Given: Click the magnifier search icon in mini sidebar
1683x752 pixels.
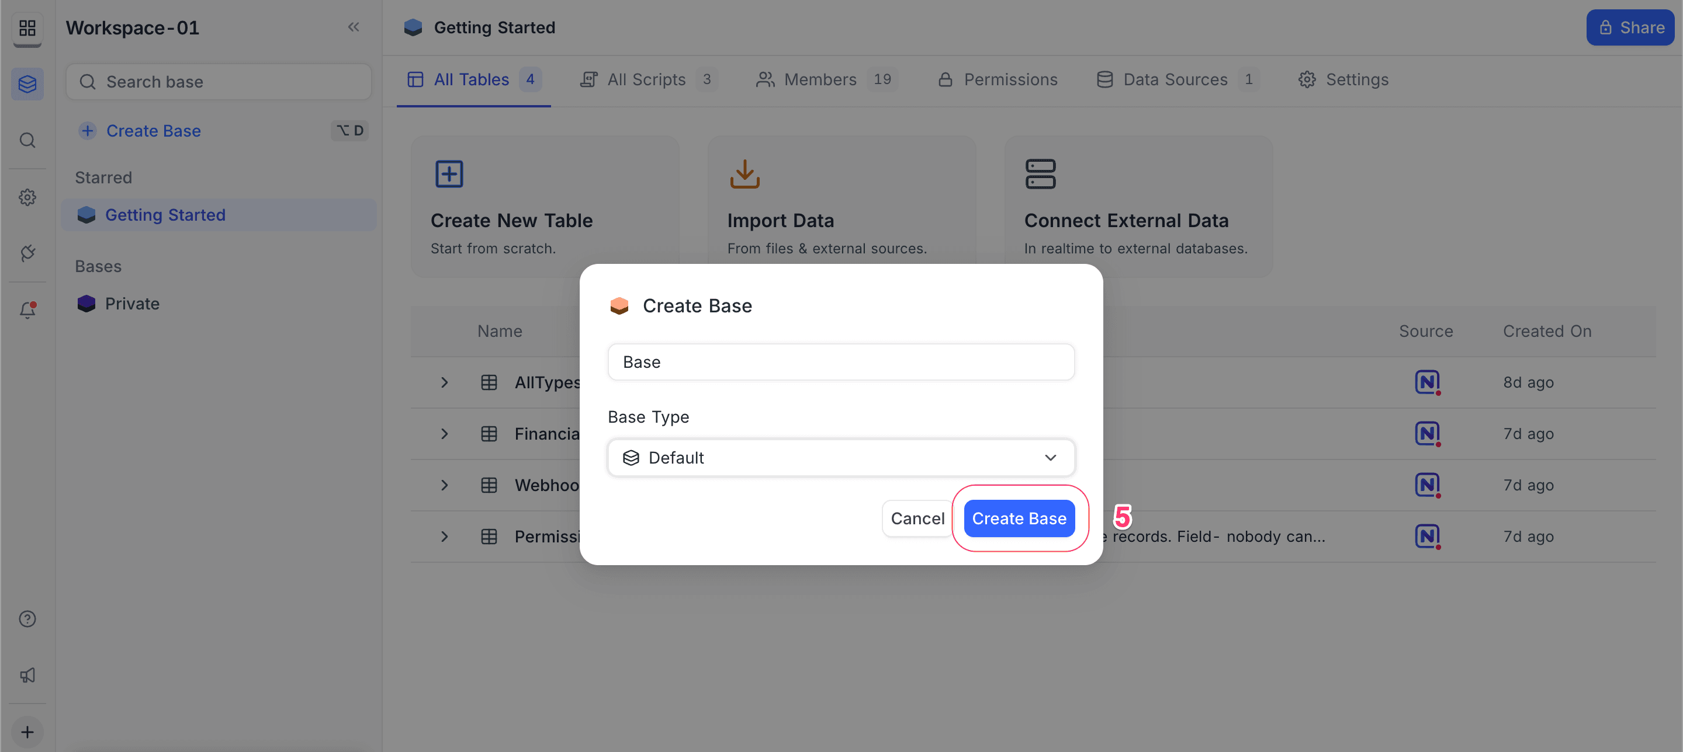Looking at the screenshot, I should [x=27, y=140].
